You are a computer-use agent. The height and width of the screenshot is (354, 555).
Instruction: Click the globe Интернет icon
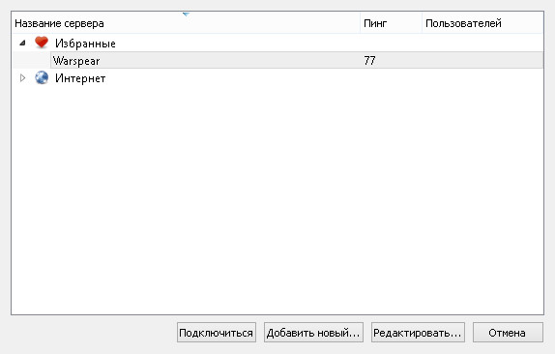[x=42, y=77]
